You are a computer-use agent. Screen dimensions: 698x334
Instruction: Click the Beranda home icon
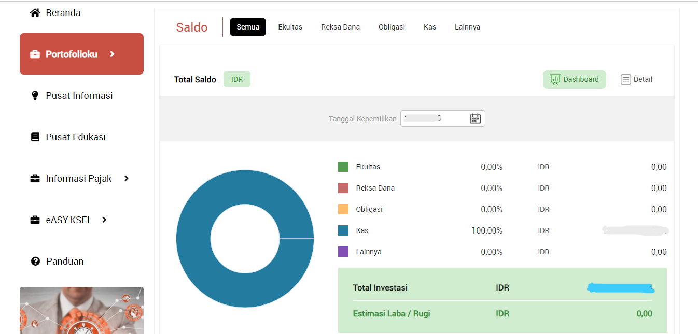pos(35,13)
